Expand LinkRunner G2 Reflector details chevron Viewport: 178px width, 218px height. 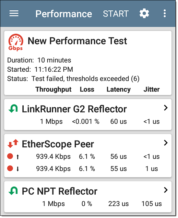pyautogui.click(x=166, y=108)
